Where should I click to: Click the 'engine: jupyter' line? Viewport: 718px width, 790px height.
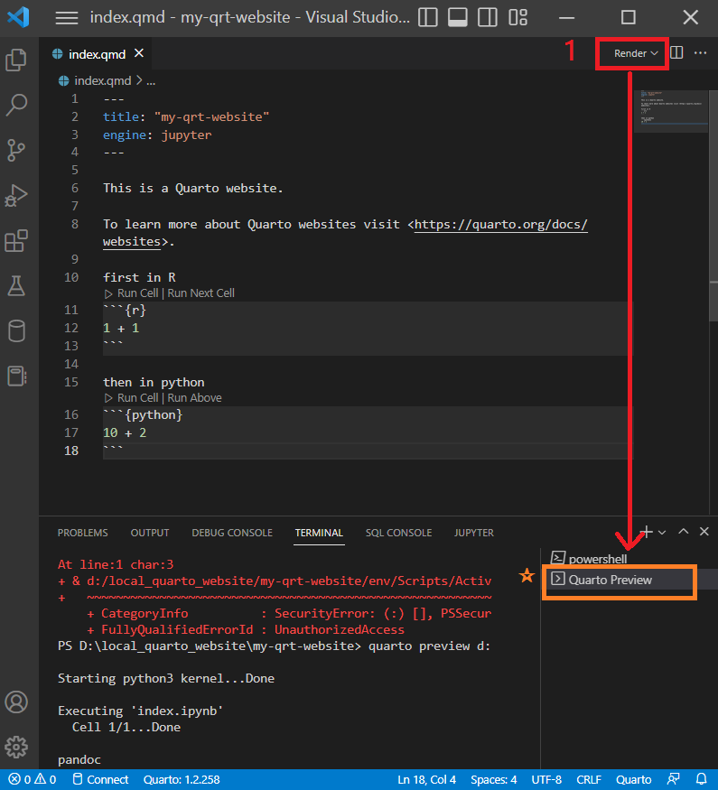(157, 135)
